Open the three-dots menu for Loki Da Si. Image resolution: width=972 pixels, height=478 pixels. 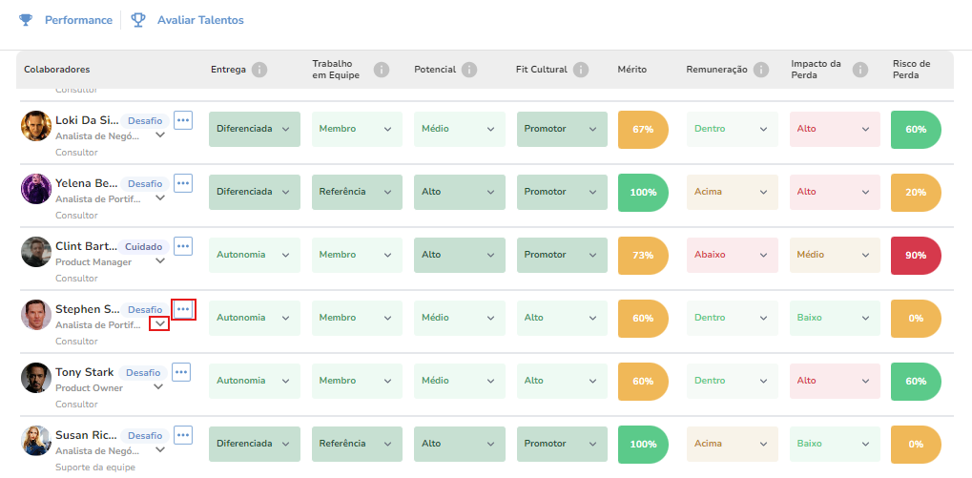pos(183,119)
